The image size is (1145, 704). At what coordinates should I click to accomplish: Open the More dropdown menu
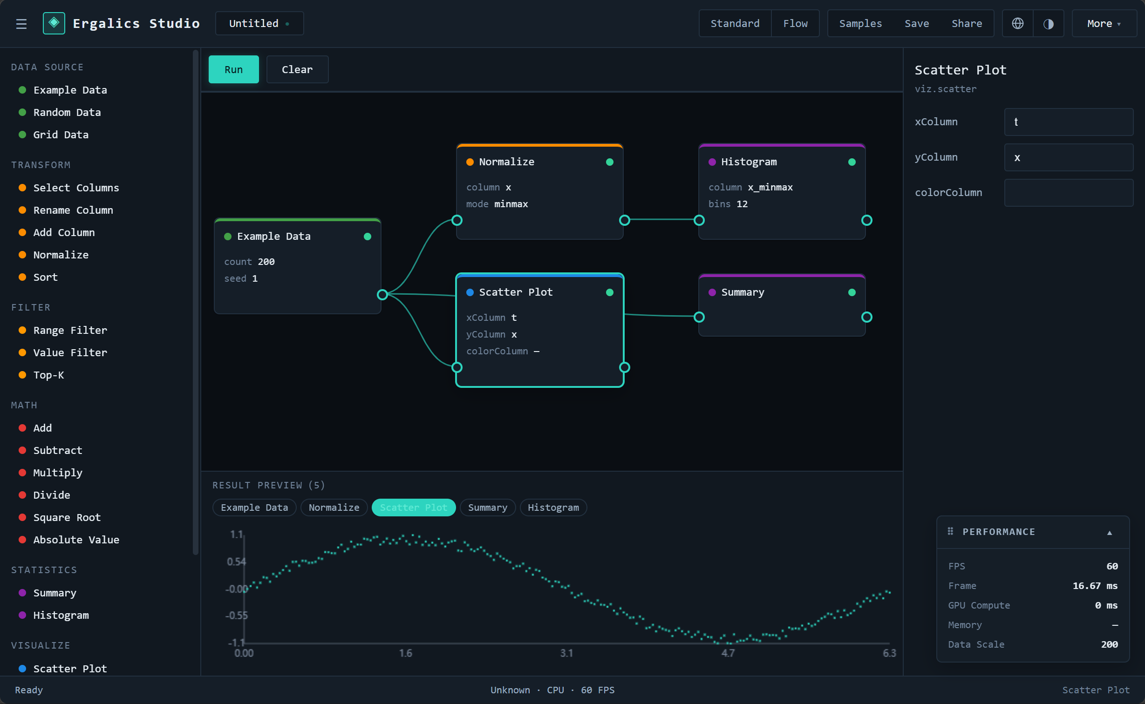click(x=1104, y=23)
